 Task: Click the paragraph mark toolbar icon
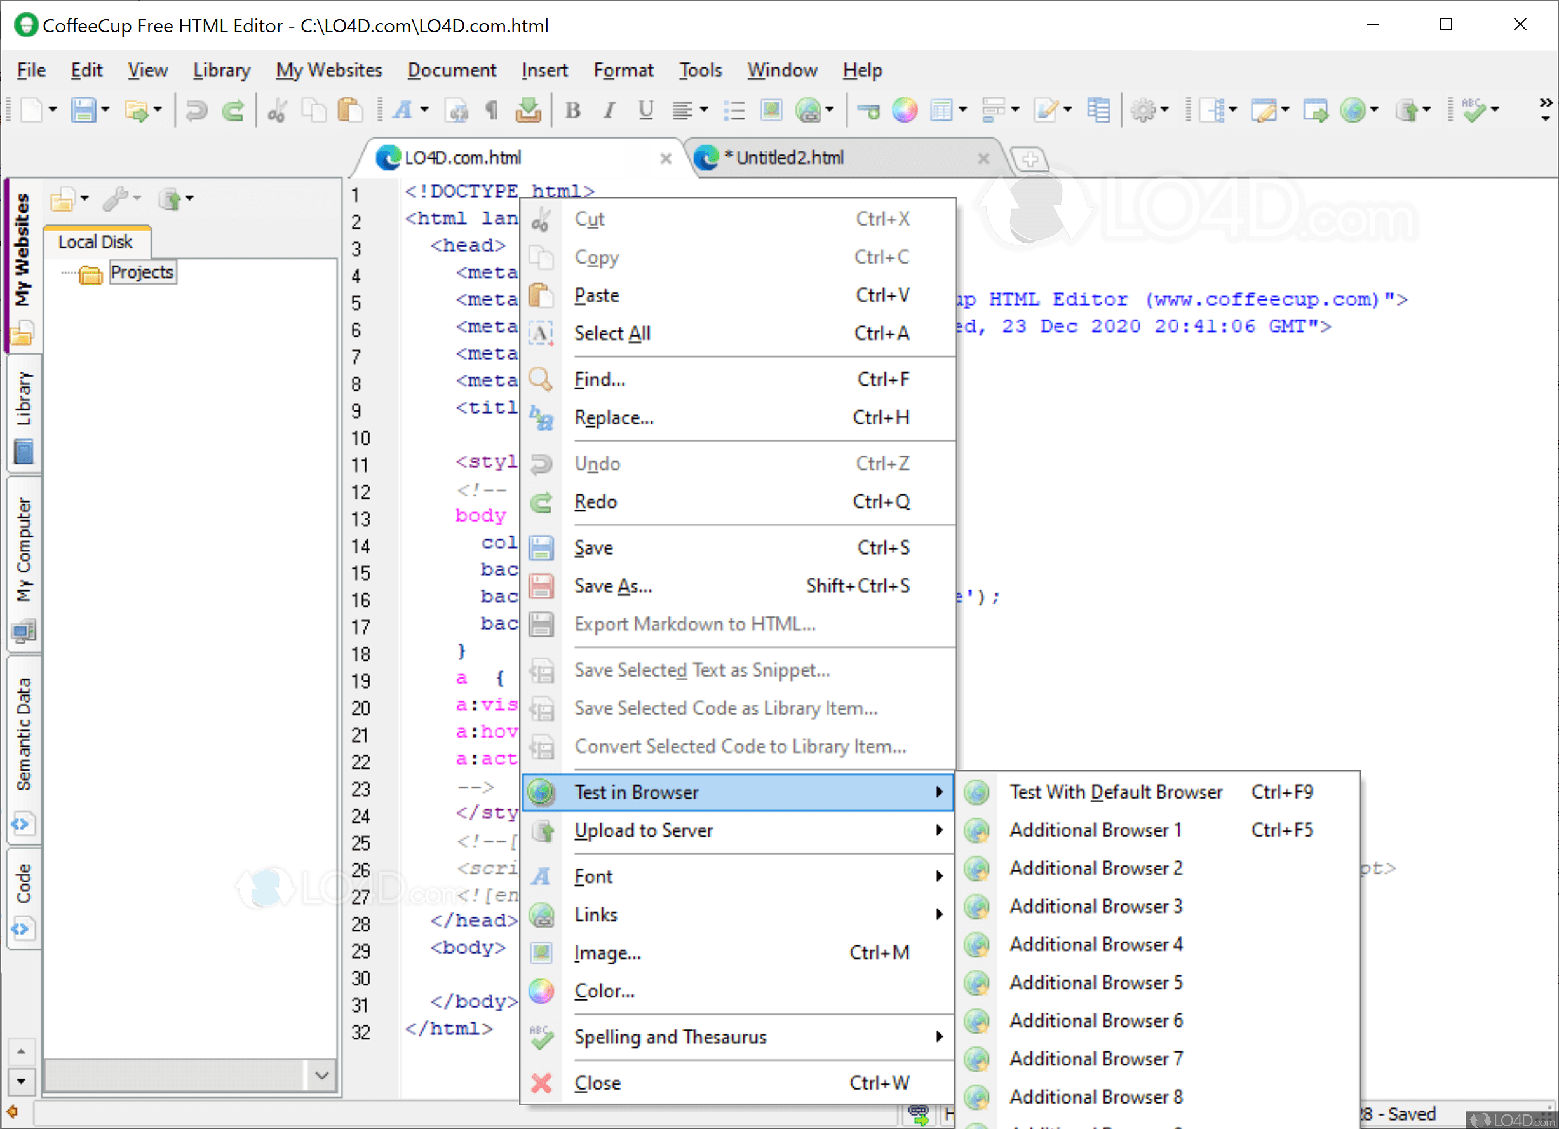(491, 110)
